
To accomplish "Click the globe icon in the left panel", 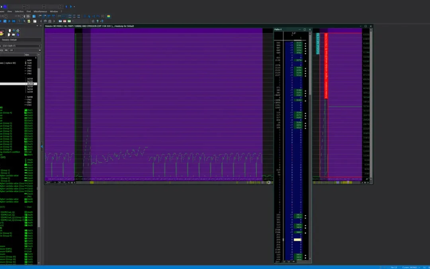I will (x=18, y=31).
